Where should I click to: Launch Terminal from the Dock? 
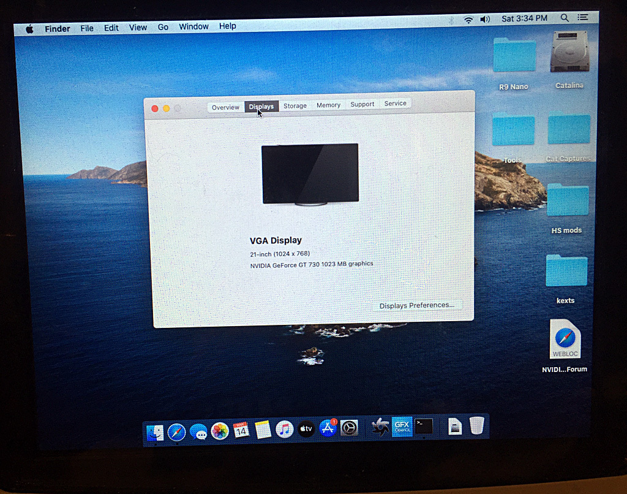point(424,427)
